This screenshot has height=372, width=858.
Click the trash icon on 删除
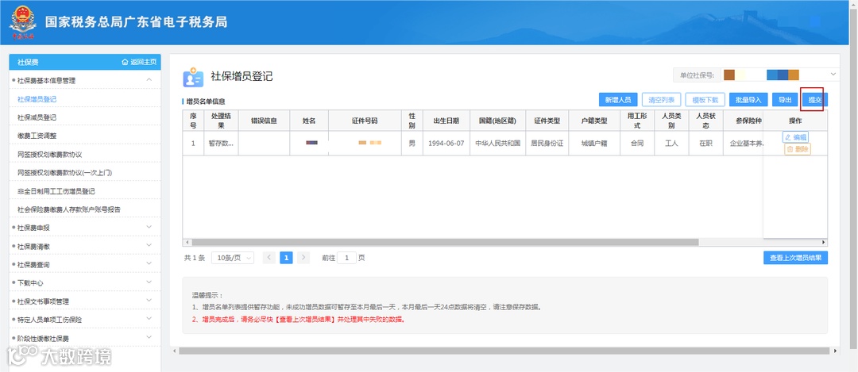pos(790,149)
